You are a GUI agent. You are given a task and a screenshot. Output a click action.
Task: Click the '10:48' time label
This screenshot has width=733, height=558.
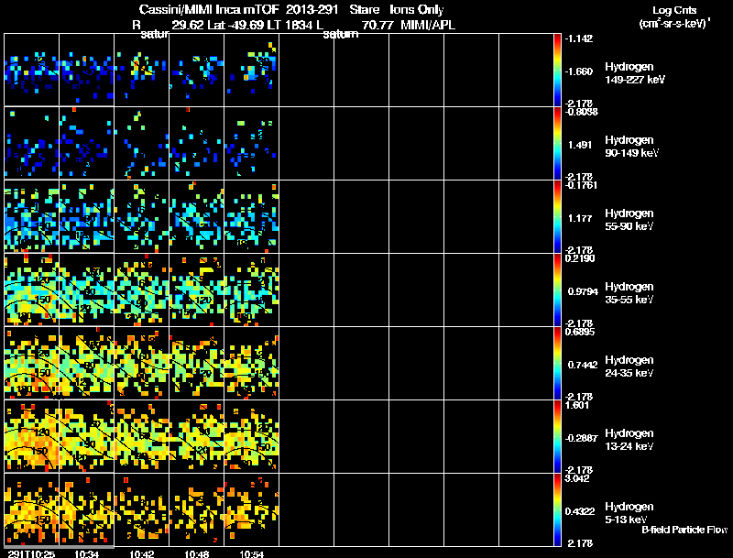coord(197,553)
